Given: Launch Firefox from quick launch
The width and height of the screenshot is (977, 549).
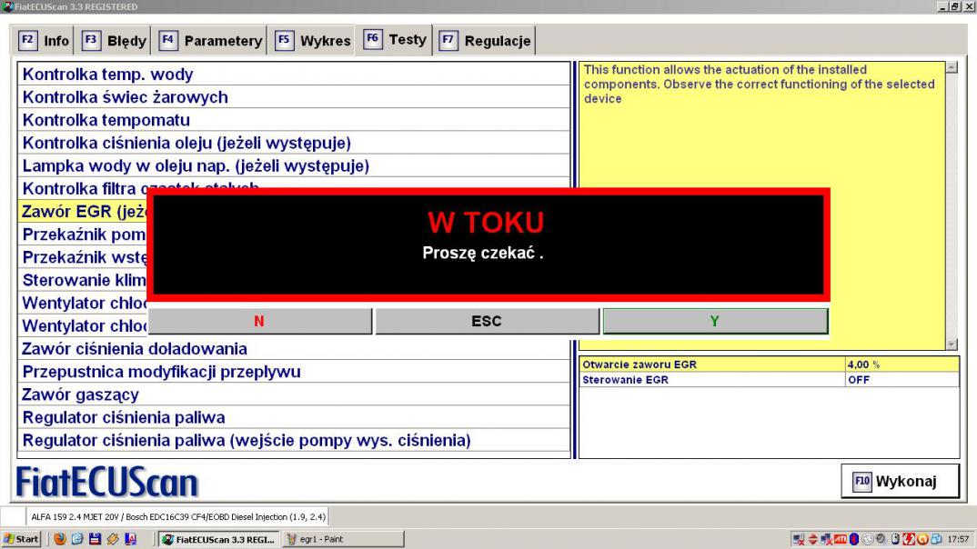Looking at the screenshot, I should pos(60,539).
